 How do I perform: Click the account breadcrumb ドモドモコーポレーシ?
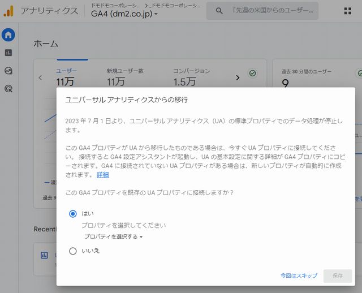coord(115,6)
